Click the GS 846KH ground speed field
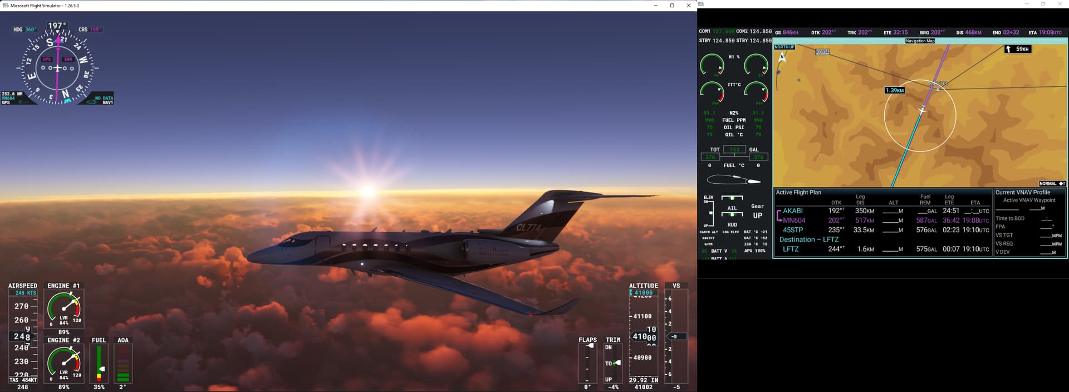The width and height of the screenshot is (1069, 392). point(787,33)
